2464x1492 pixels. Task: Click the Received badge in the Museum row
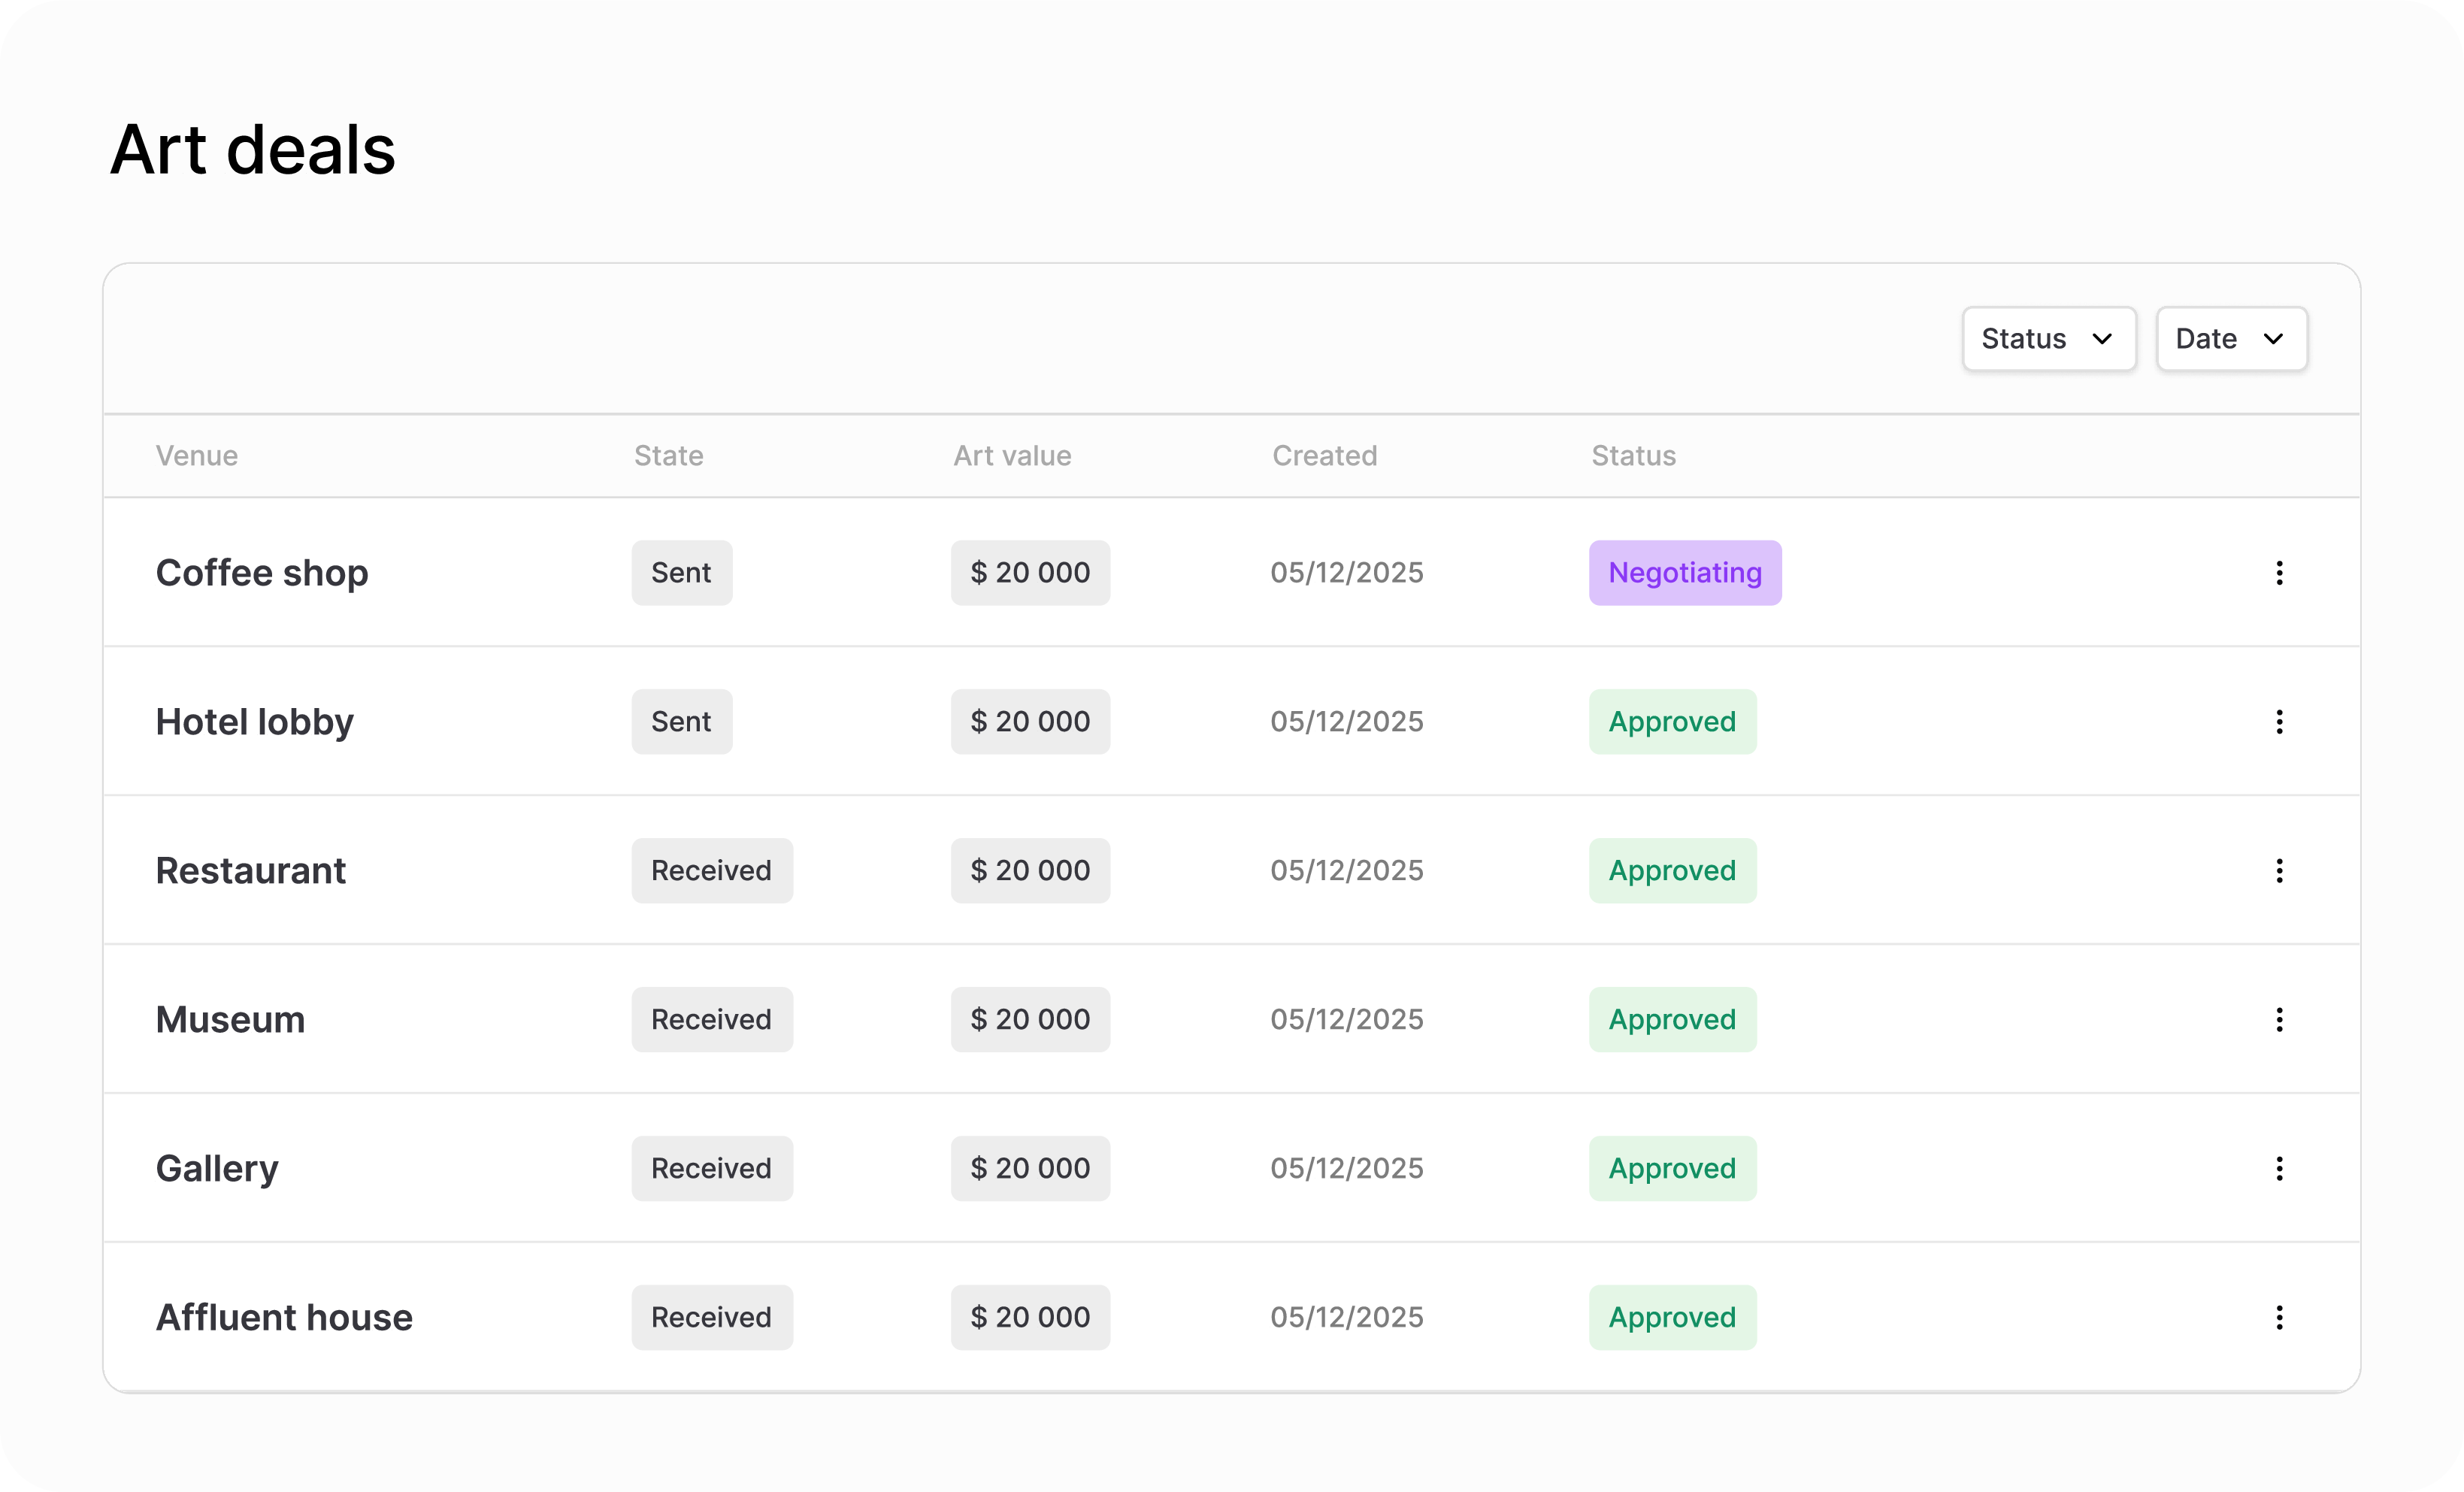[x=711, y=1020]
